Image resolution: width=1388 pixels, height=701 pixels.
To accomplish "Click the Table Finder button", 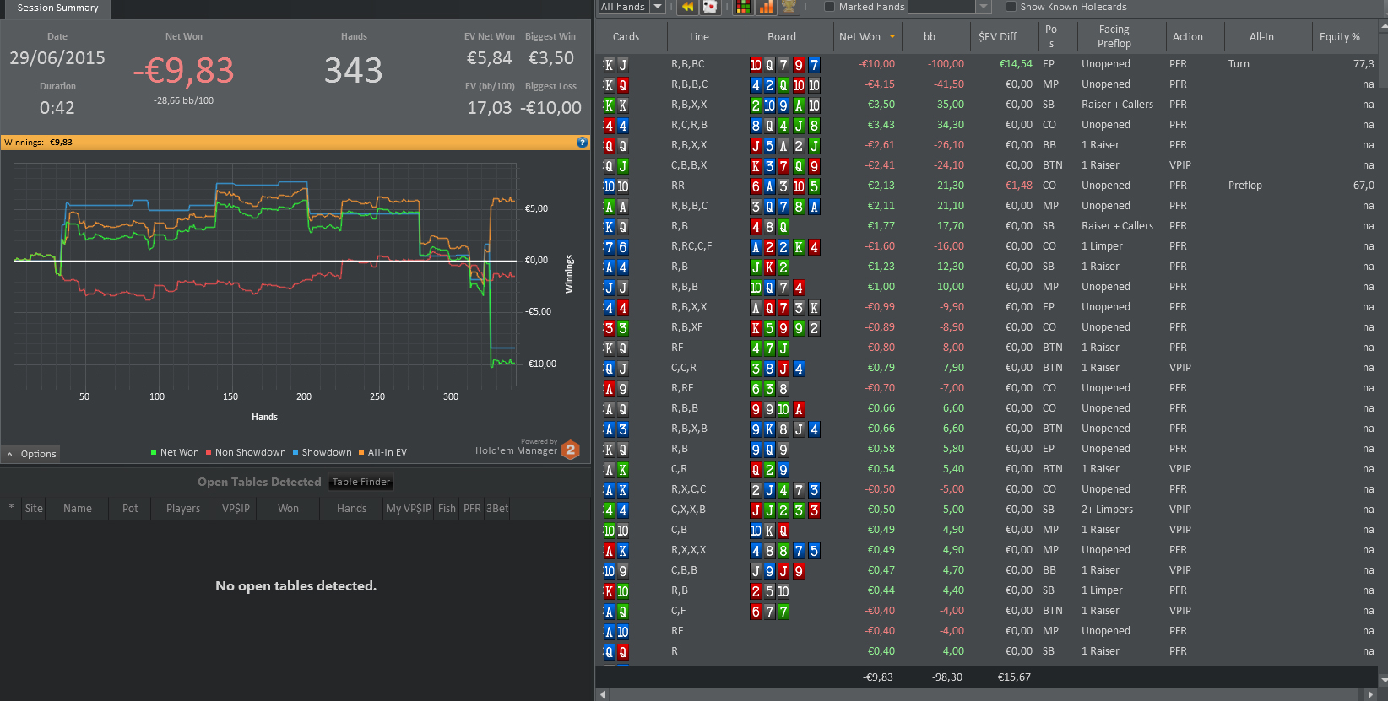I will coord(361,483).
